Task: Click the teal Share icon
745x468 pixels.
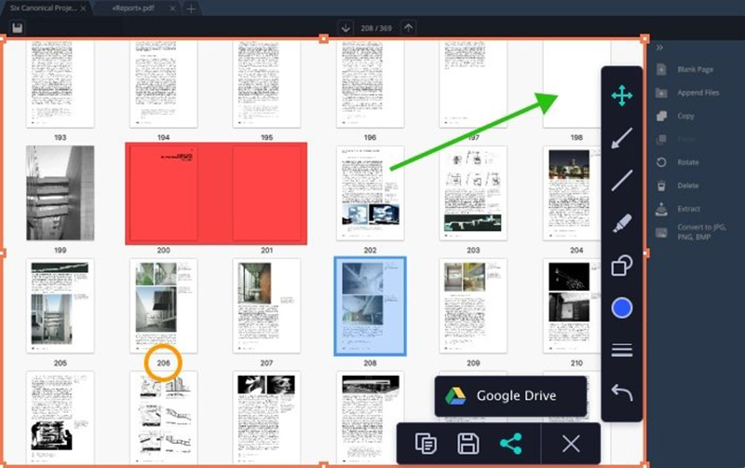Action: 510,444
